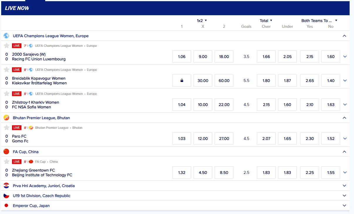Click the locked odds for Breidablik Kopavogur
The height and width of the screenshot is (214, 354).
[x=182, y=81]
